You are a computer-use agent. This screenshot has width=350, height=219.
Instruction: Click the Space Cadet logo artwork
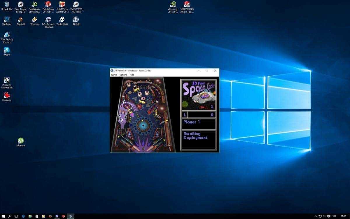point(199,95)
